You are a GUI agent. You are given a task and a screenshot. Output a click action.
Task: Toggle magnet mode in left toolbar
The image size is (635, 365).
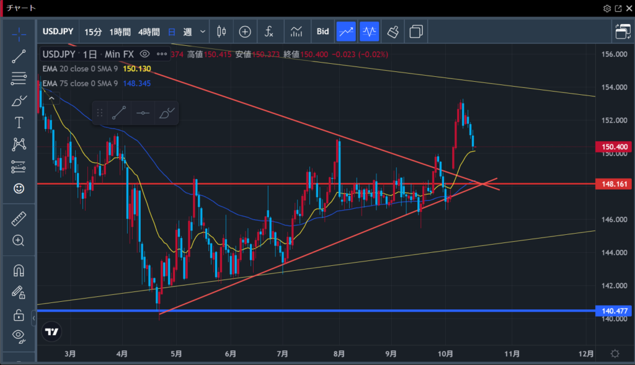pos(19,271)
